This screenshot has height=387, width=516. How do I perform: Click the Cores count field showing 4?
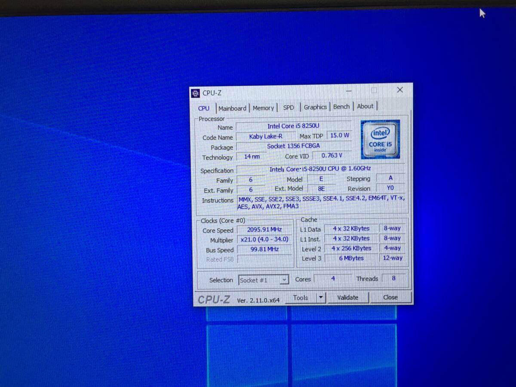coord(333,279)
